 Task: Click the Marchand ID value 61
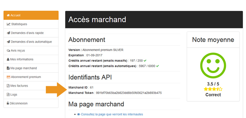click(x=92, y=87)
